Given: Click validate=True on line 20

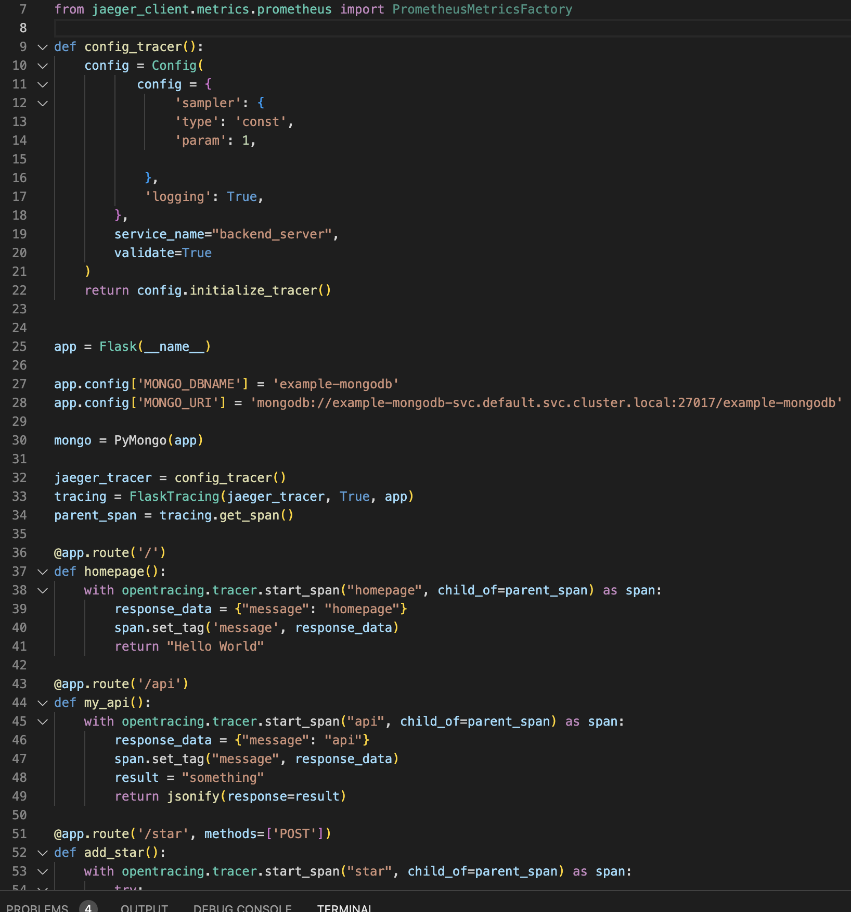Looking at the screenshot, I should [x=163, y=253].
